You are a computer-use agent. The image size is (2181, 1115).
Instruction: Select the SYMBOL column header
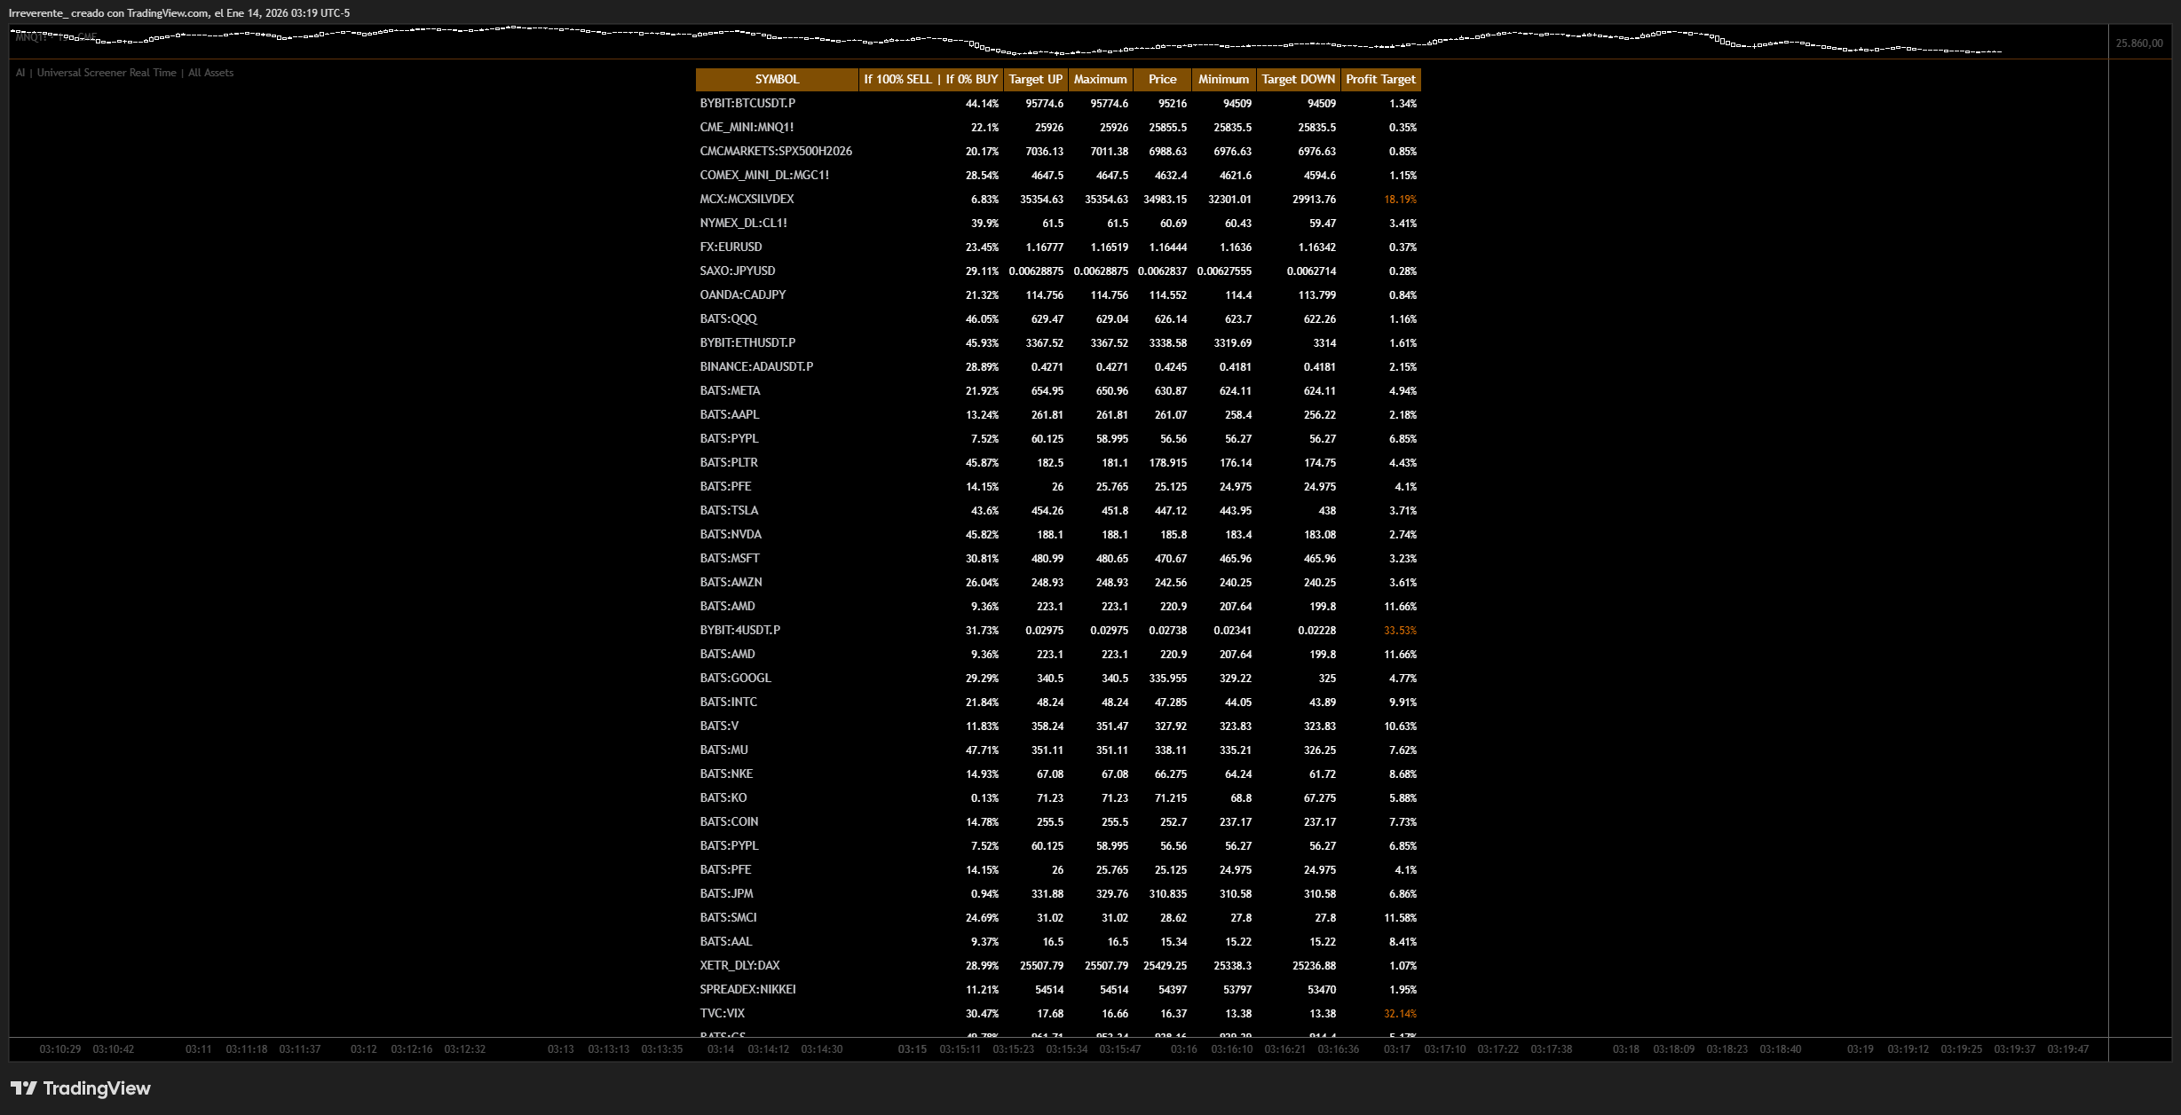coord(777,80)
